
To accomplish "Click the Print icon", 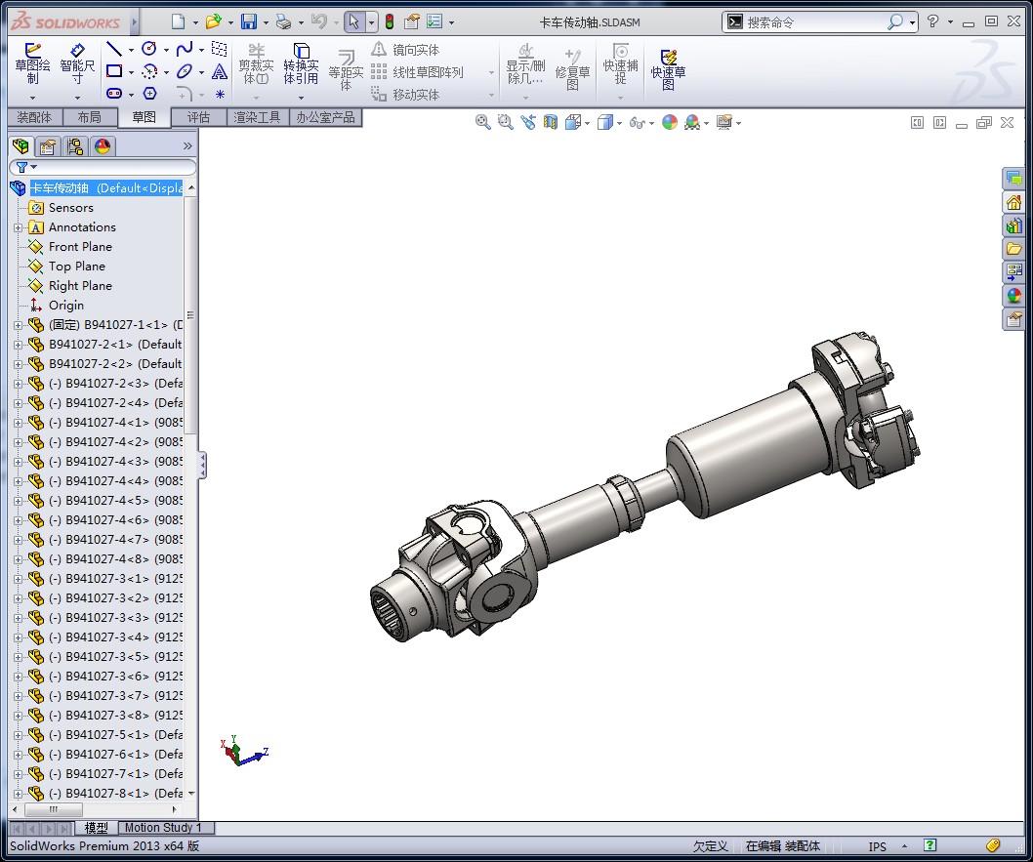I will point(283,21).
